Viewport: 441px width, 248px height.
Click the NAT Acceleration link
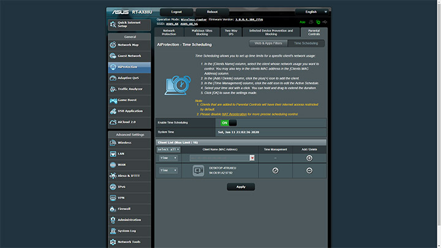234,114
